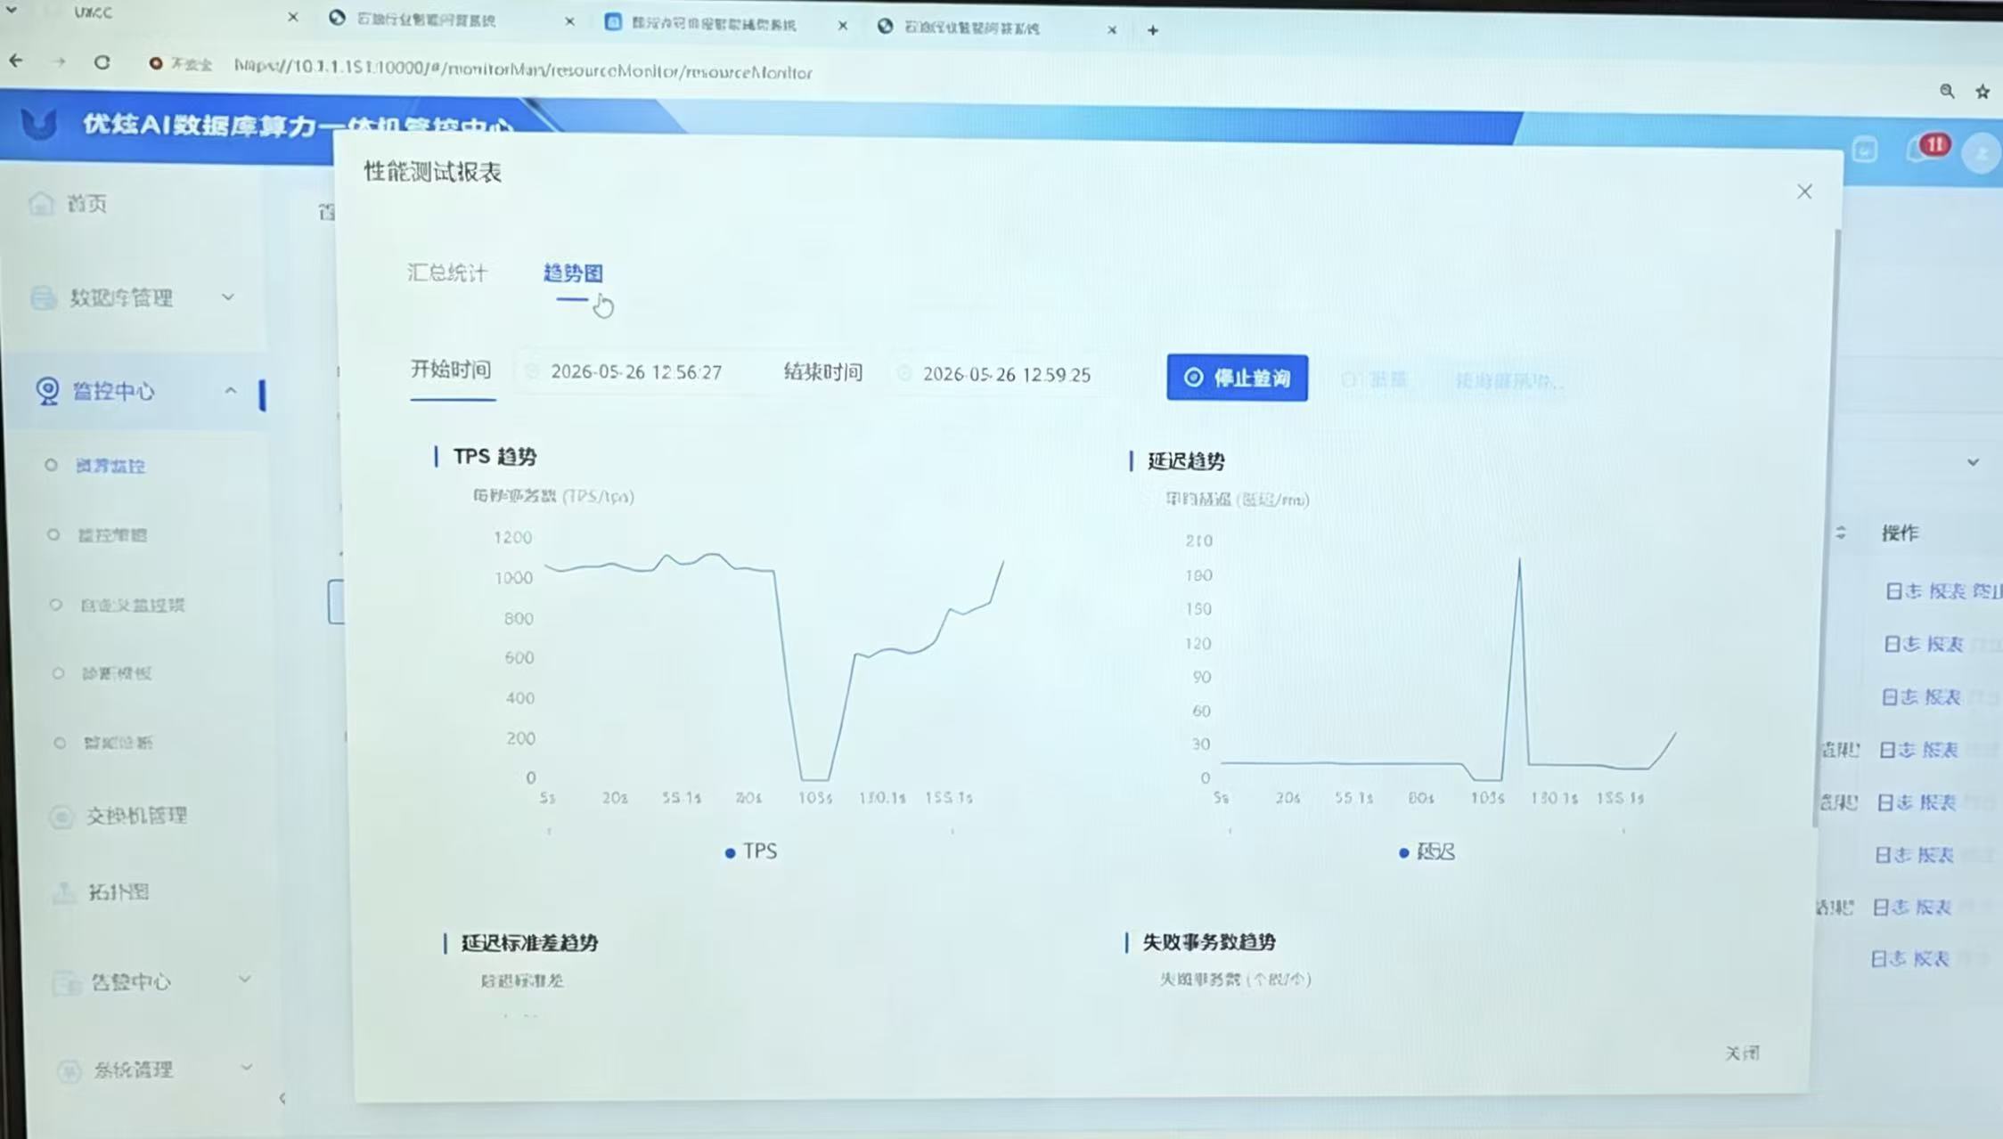The width and height of the screenshot is (2003, 1139).
Task: Open 自定义监控项 in the sidebar
Action: pyautogui.click(x=133, y=605)
